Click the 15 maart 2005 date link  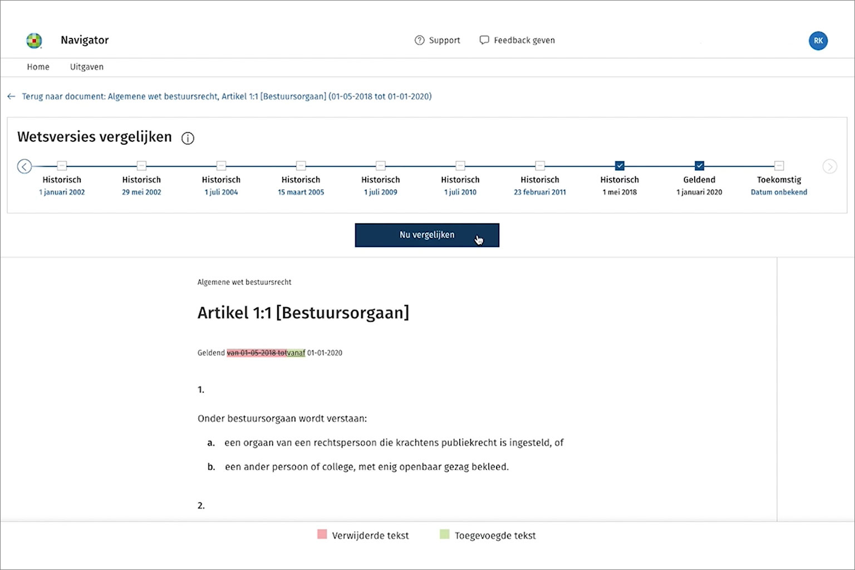tap(301, 192)
